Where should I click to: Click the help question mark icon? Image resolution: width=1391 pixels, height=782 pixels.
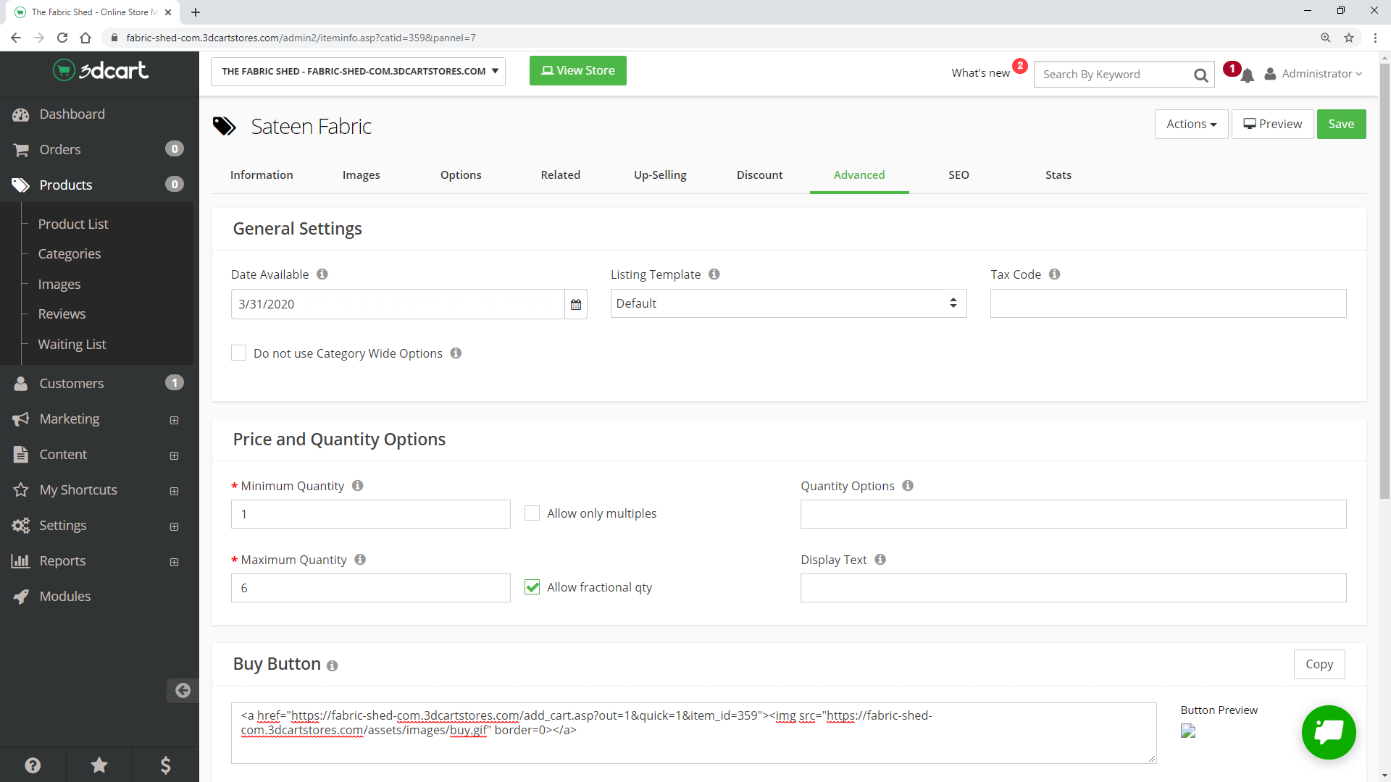click(x=33, y=765)
